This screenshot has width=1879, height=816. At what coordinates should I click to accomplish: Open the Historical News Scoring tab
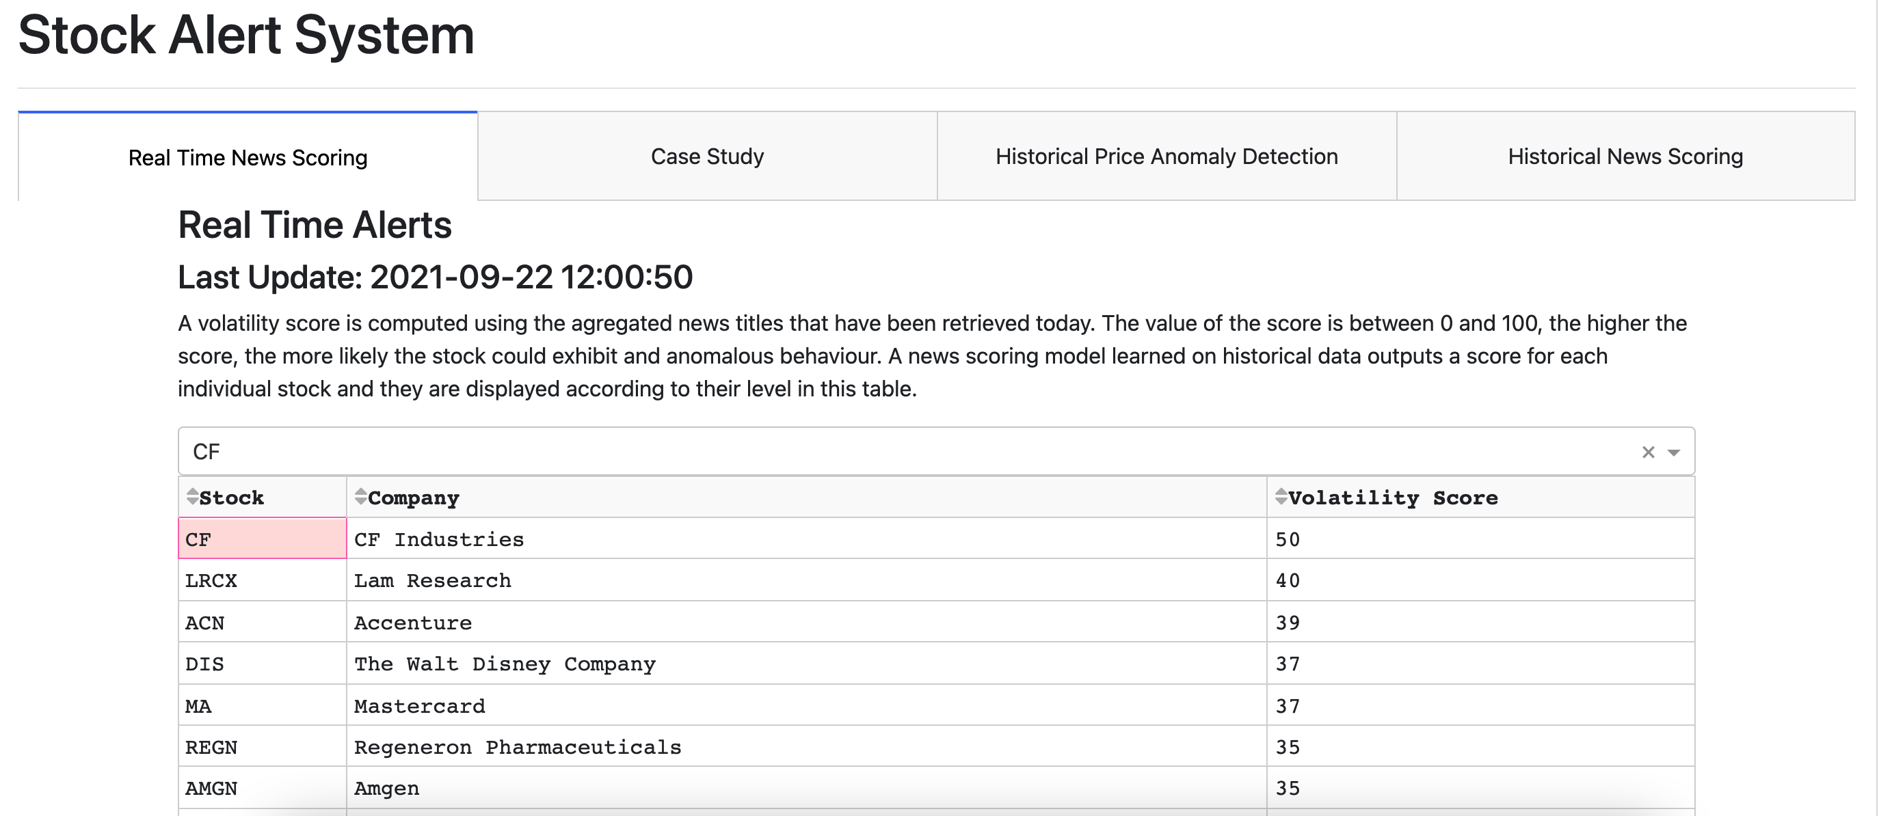[x=1625, y=156]
